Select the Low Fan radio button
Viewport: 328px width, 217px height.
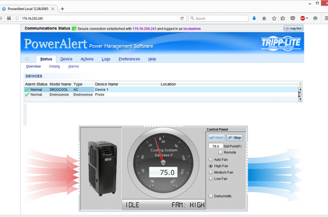coord(211,179)
